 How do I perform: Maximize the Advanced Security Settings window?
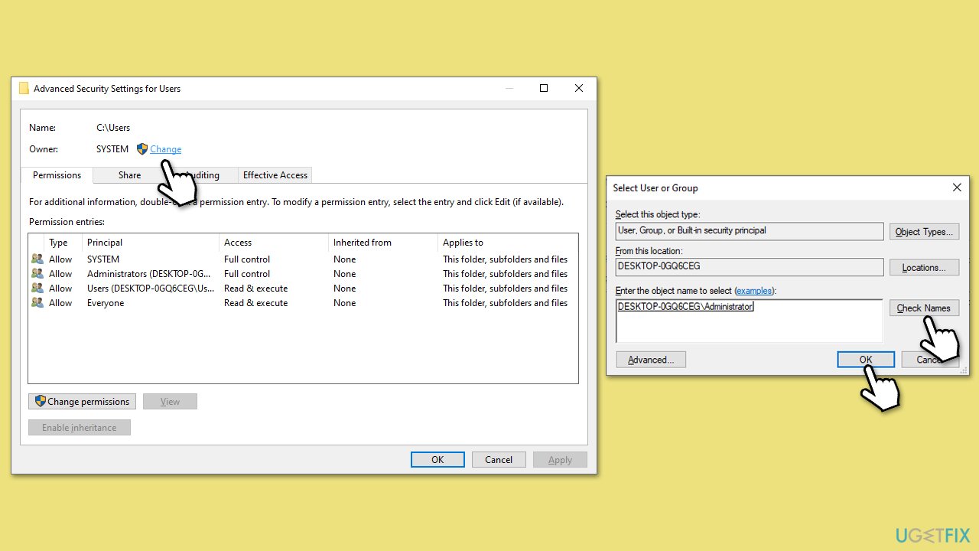(544, 88)
